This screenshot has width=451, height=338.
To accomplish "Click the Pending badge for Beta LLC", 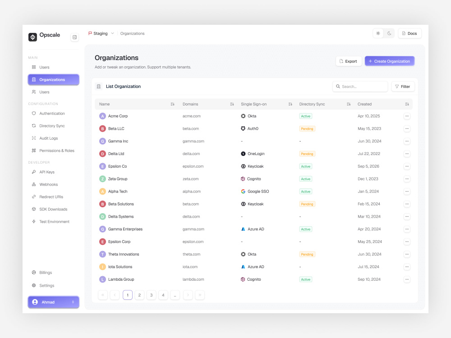I will (x=307, y=129).
